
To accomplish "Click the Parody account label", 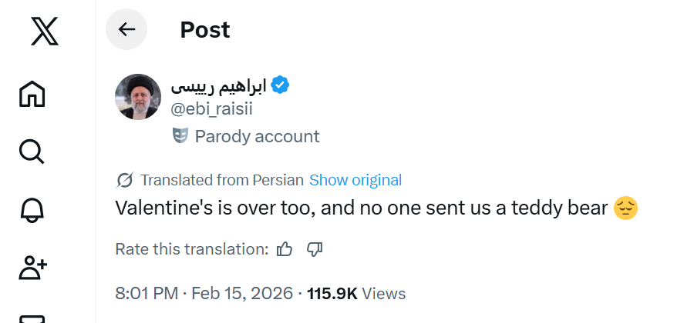I will point(257,137).
